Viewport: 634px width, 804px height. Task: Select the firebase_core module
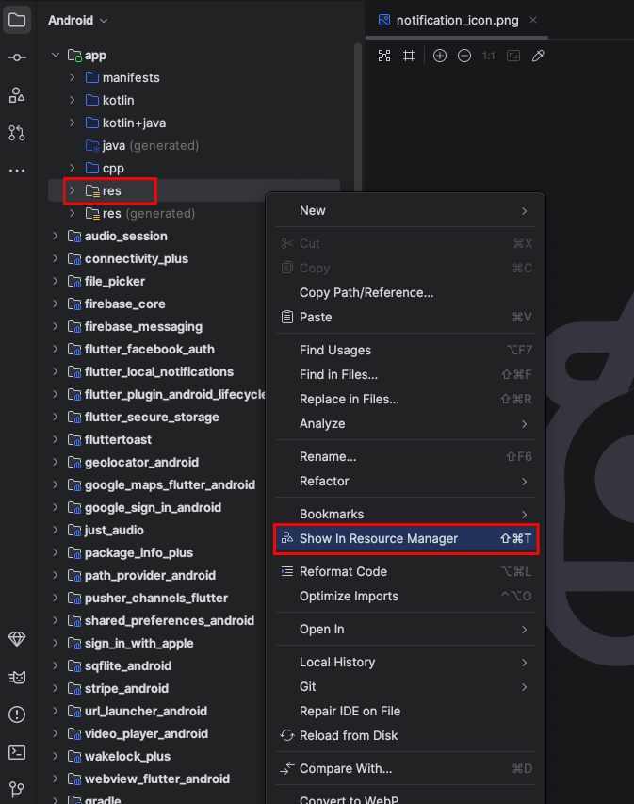(117, 304)
